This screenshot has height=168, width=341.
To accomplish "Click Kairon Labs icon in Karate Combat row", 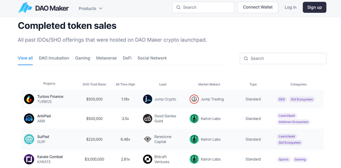I will (194, 159).
